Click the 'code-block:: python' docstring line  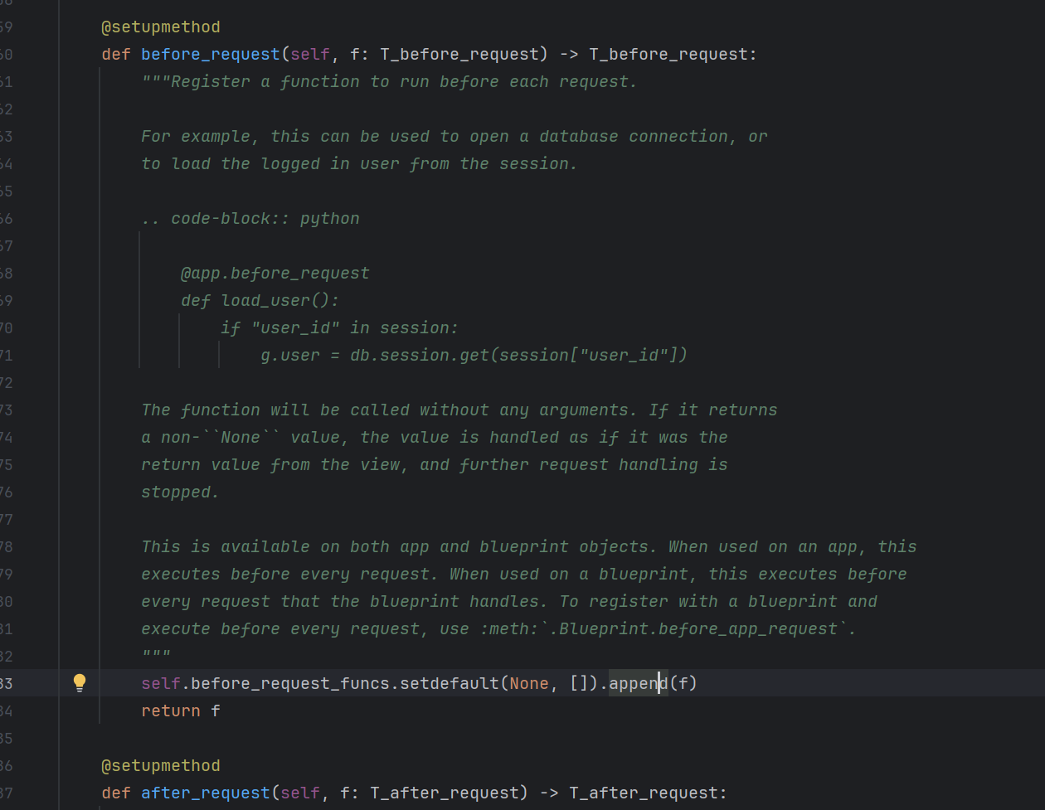[x=250, y=219]
